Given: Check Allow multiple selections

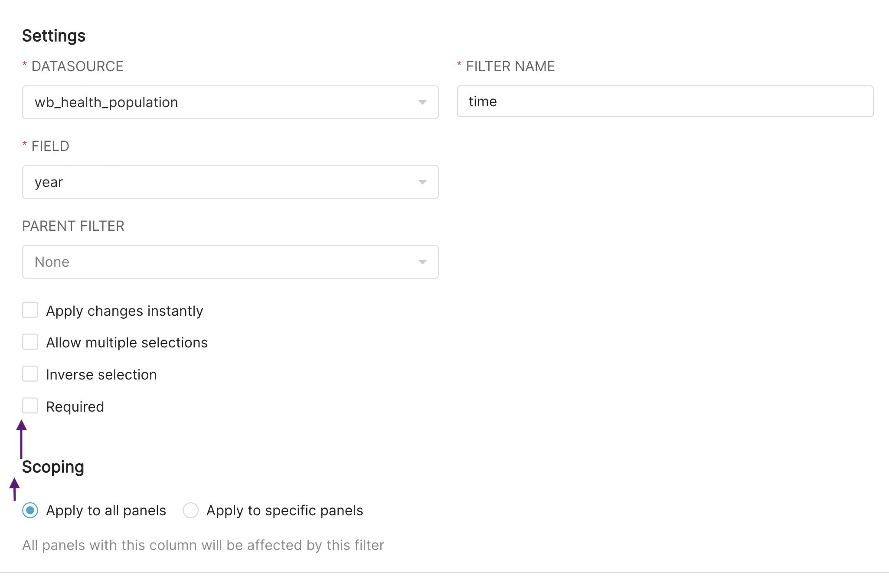Looking at the screenshot, I should tap(30, 342).
